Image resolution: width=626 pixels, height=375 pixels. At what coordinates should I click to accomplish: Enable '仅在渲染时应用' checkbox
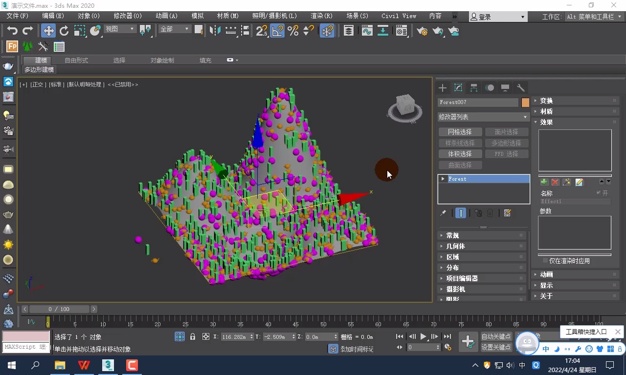pyautogui.click(x=545, y=261)
